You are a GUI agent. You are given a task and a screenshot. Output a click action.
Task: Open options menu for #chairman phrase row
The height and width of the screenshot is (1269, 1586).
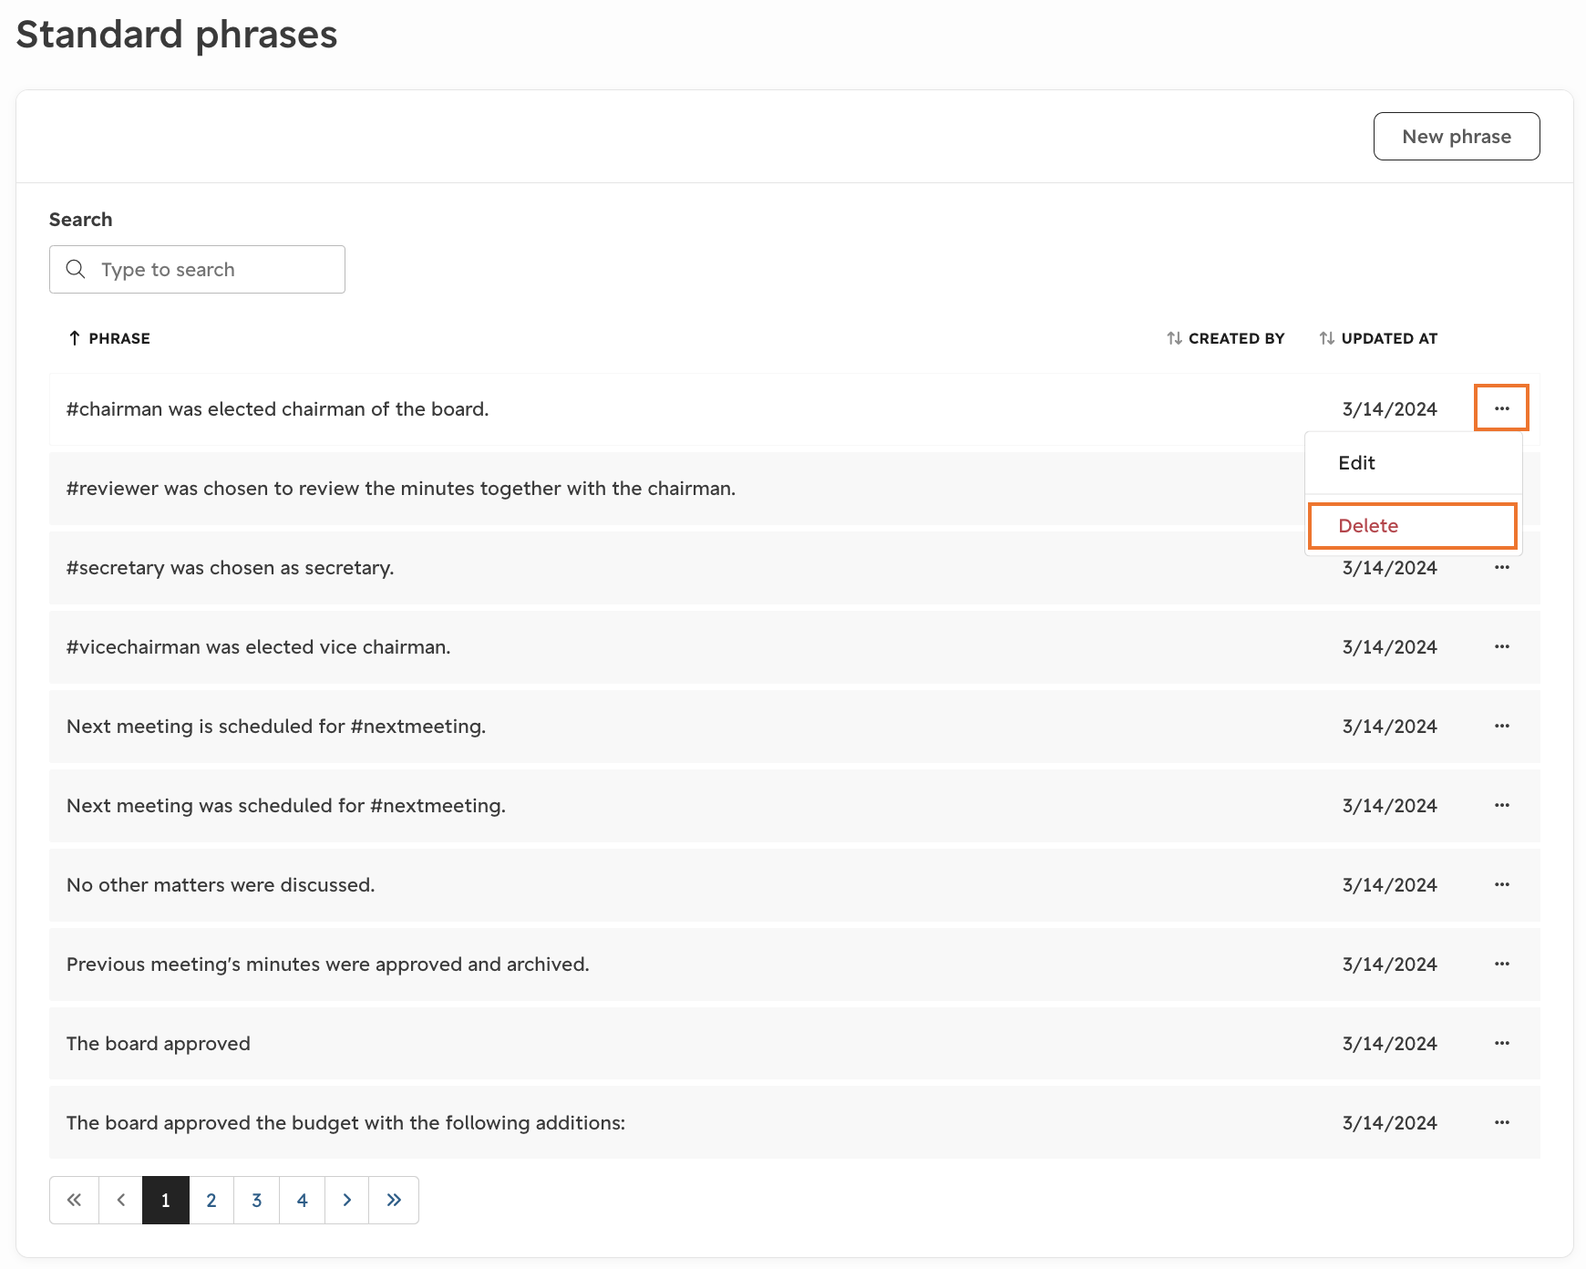click(1501, 408)
